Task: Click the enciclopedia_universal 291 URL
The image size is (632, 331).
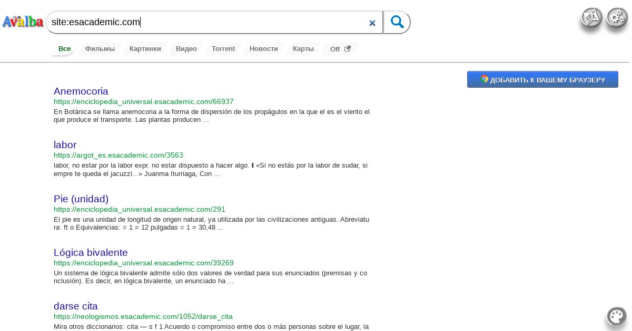Action: coord(140,209)
